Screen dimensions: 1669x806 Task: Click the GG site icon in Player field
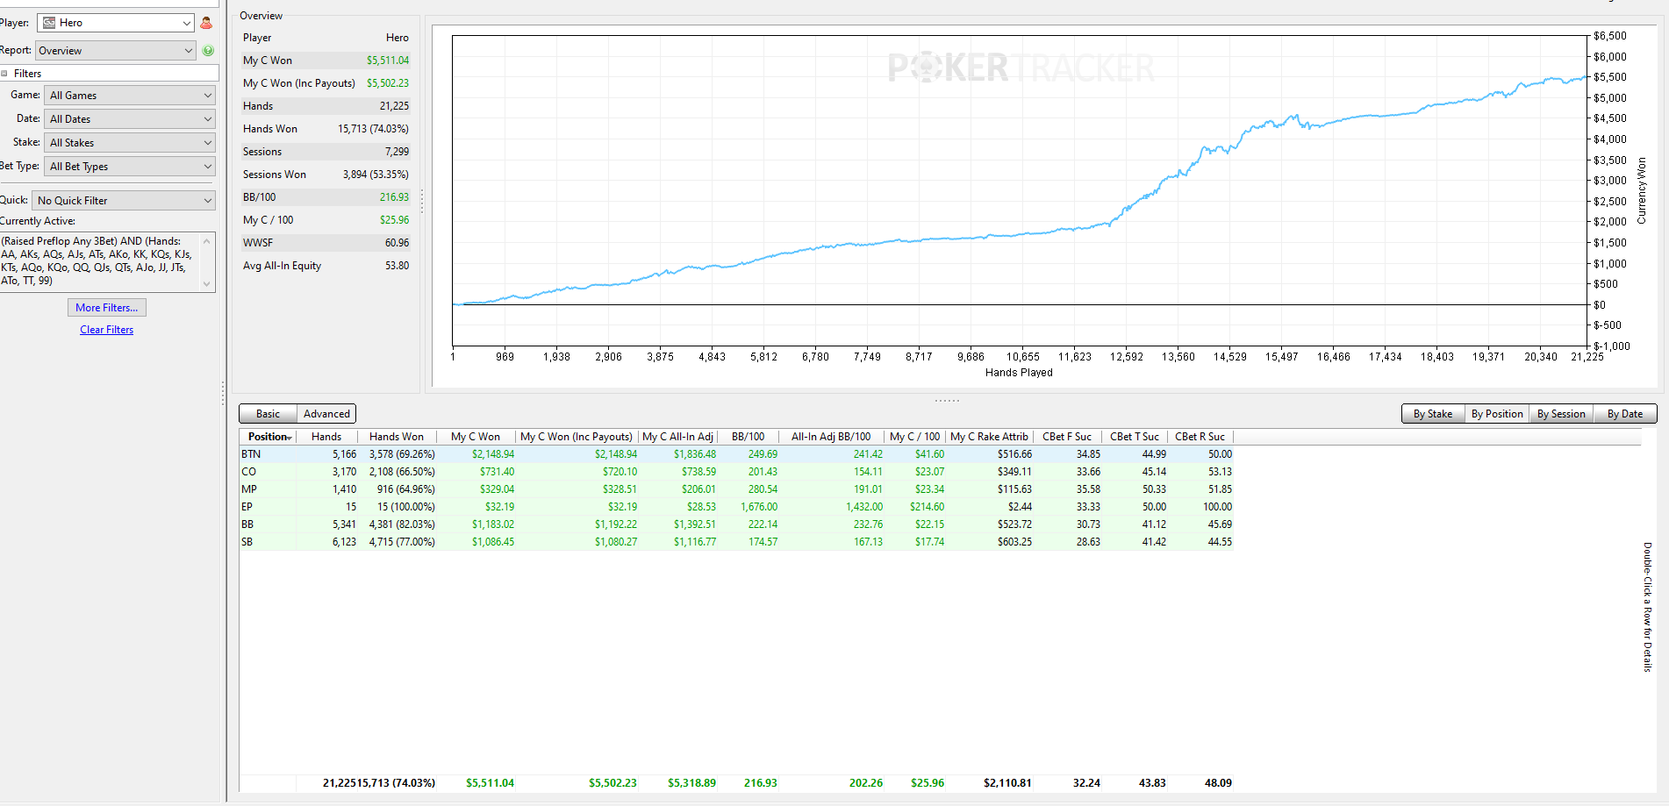pyautogui.click(x=49, y=23)
